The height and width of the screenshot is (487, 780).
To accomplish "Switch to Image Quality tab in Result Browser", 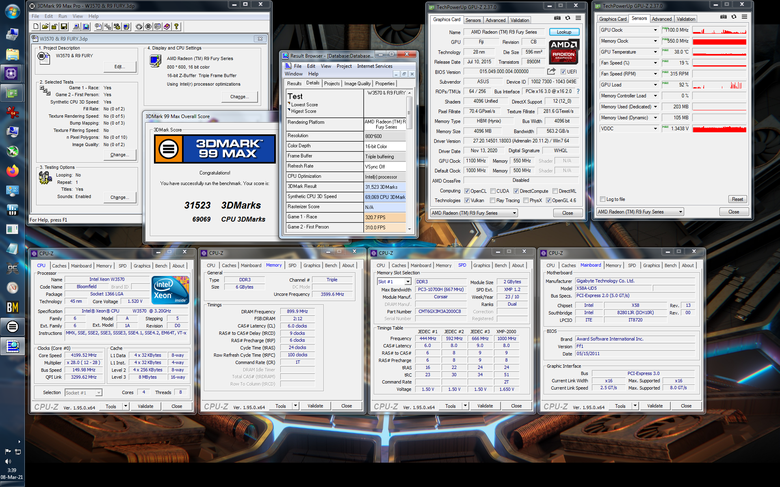I will [357, 84].
